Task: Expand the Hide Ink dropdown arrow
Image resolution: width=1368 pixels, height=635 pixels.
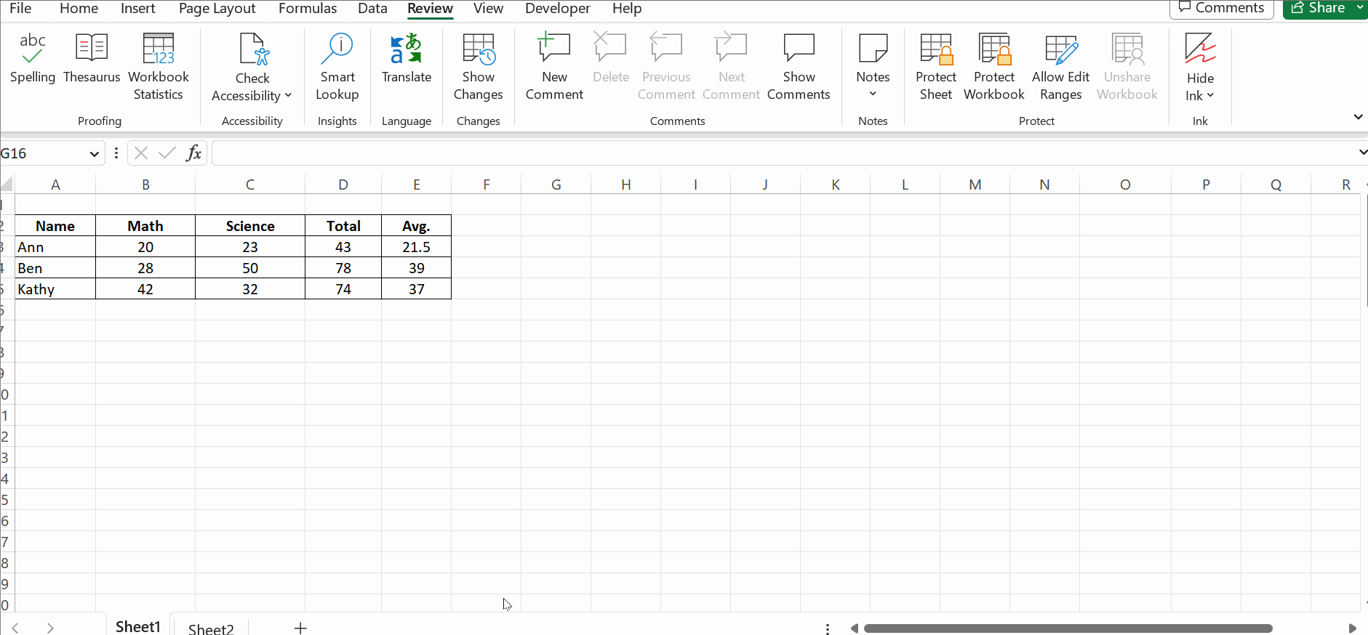Action: 1210,96
